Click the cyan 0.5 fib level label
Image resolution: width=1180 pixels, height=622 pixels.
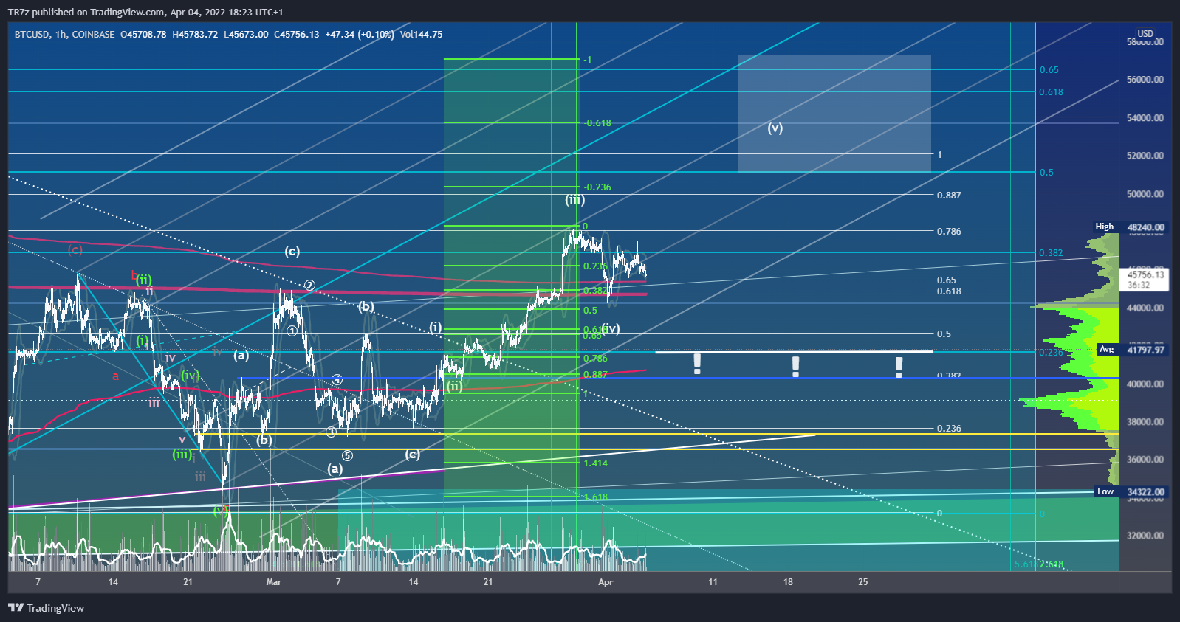coord(1046,173)
